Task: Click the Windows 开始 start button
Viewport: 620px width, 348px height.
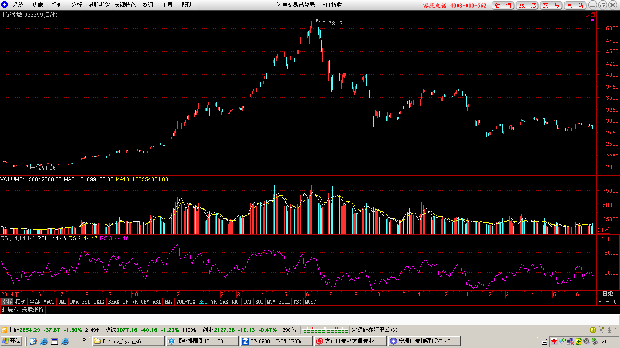Action: coord(12,341)
